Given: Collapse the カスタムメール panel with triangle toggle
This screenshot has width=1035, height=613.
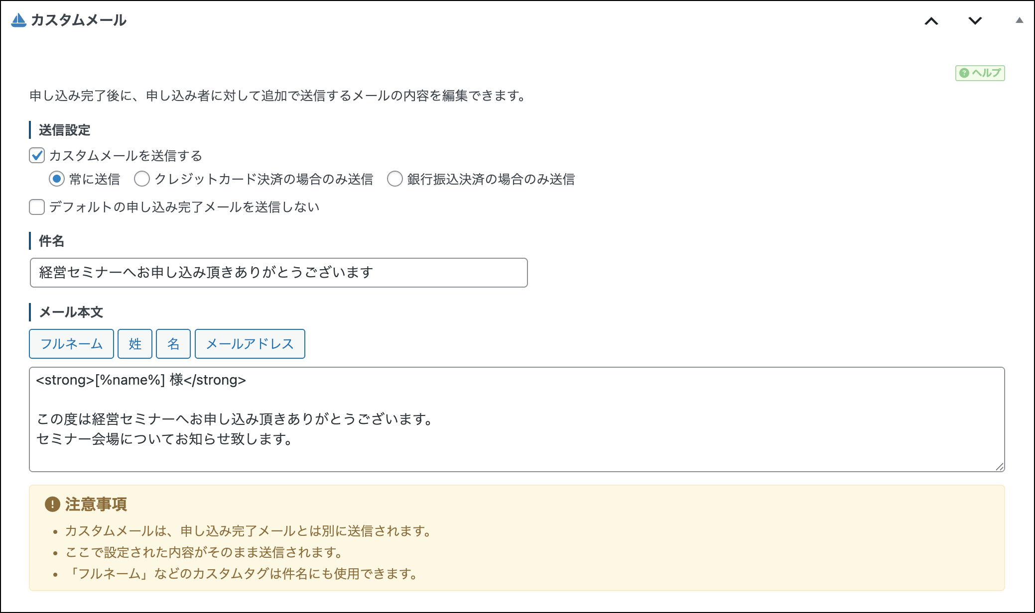Looking at the screenshot, I should pyautogui.click(x=1019, y=20).
